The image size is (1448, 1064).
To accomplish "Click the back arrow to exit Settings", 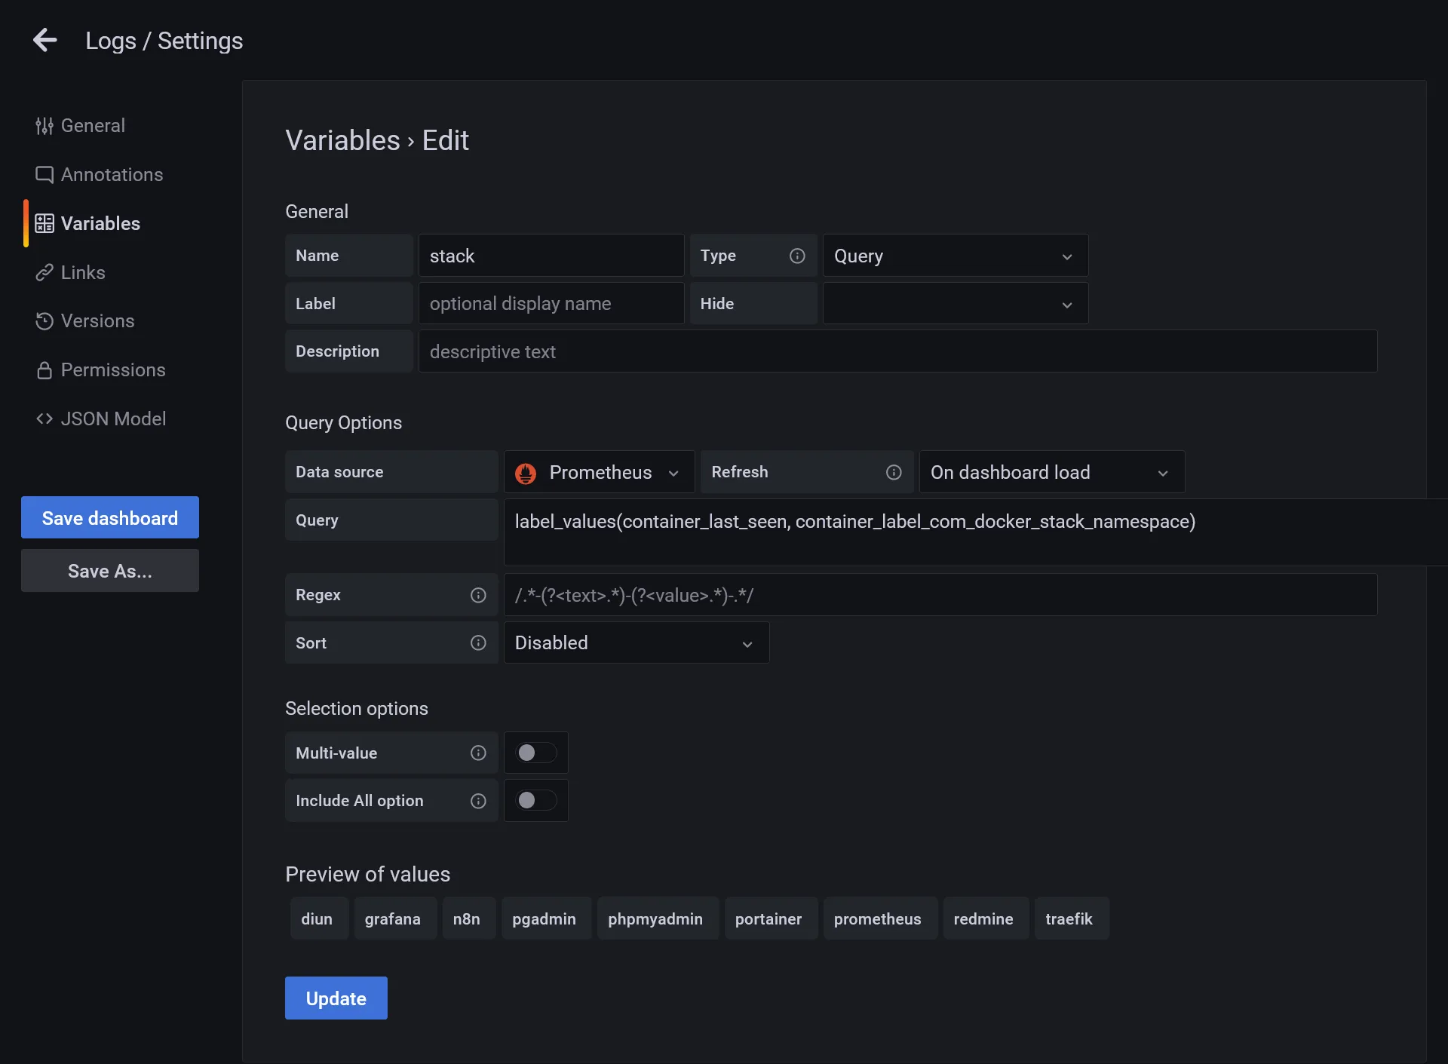I will click(44, 40).
